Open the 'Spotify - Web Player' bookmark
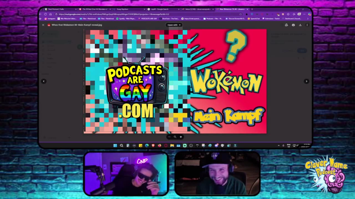Viewport: 355px width, 199px height. coord(126,19)
